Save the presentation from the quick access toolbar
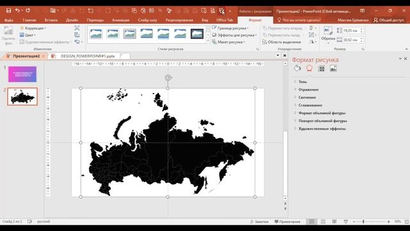 pos(8,10)
